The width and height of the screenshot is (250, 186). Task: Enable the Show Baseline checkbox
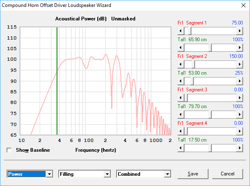(9, 150)
